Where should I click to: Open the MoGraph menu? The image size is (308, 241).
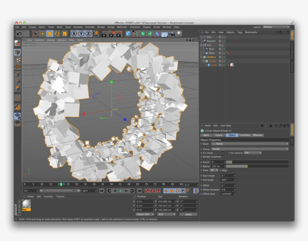click(x=122, y=27)
